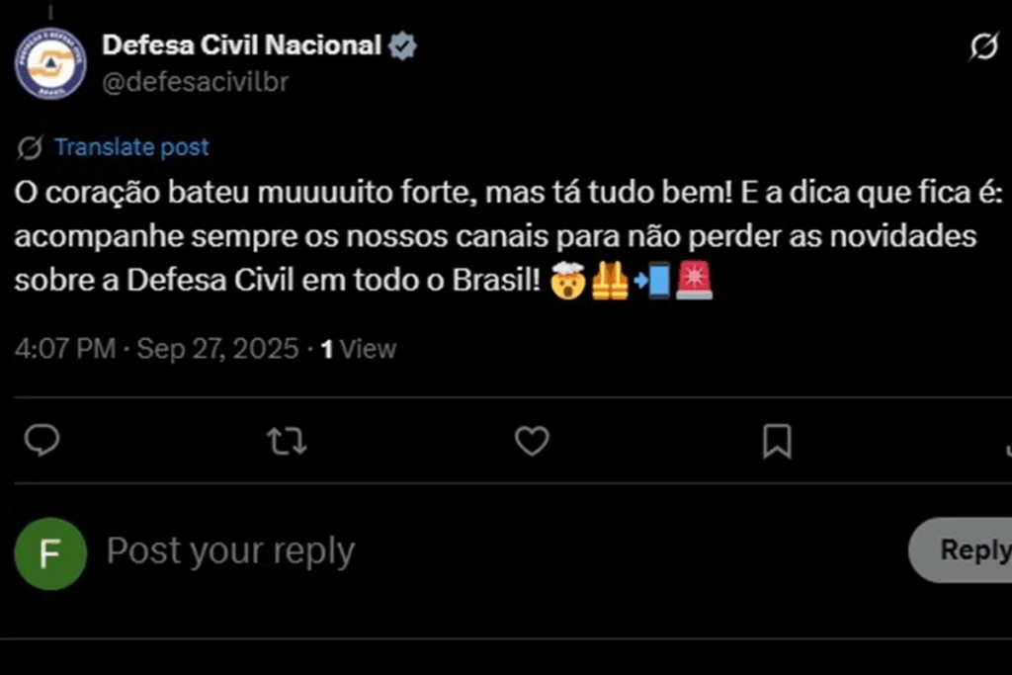Click the green F user avatar

[49, 553]
